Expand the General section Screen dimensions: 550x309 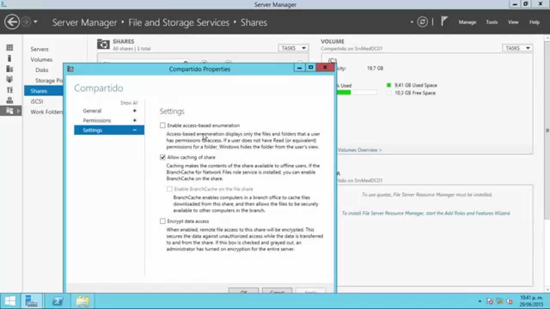[134, 111]
